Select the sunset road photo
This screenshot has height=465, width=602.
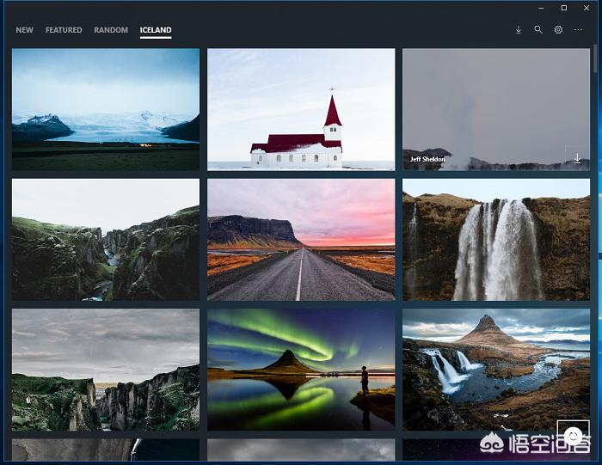coord(301,239)
